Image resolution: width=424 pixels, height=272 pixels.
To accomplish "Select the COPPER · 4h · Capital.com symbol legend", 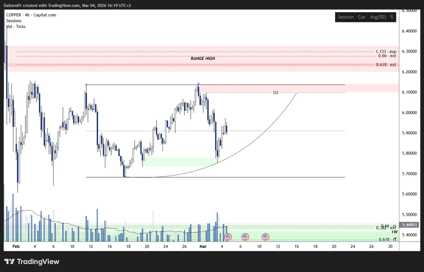I will point(31,15).
